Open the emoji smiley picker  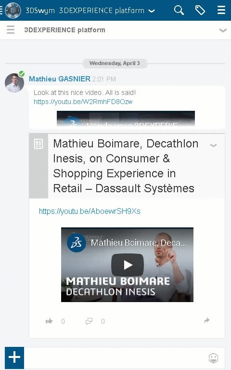coord(213,358)
